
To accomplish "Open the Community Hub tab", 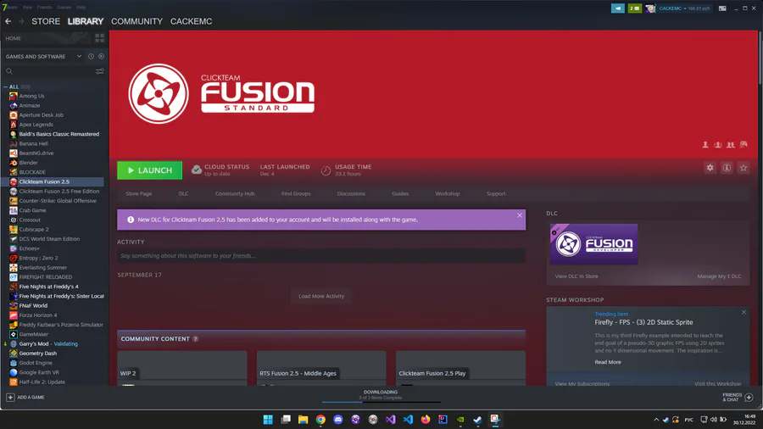I will coord(235,193).
